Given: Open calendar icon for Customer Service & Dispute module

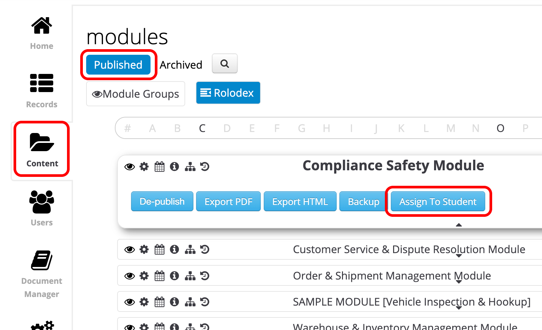Looking at the screenshot, I should 159,249.
